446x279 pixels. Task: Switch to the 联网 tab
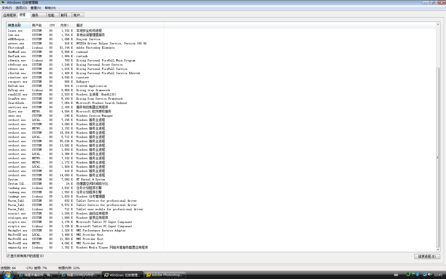pos(66,15)
